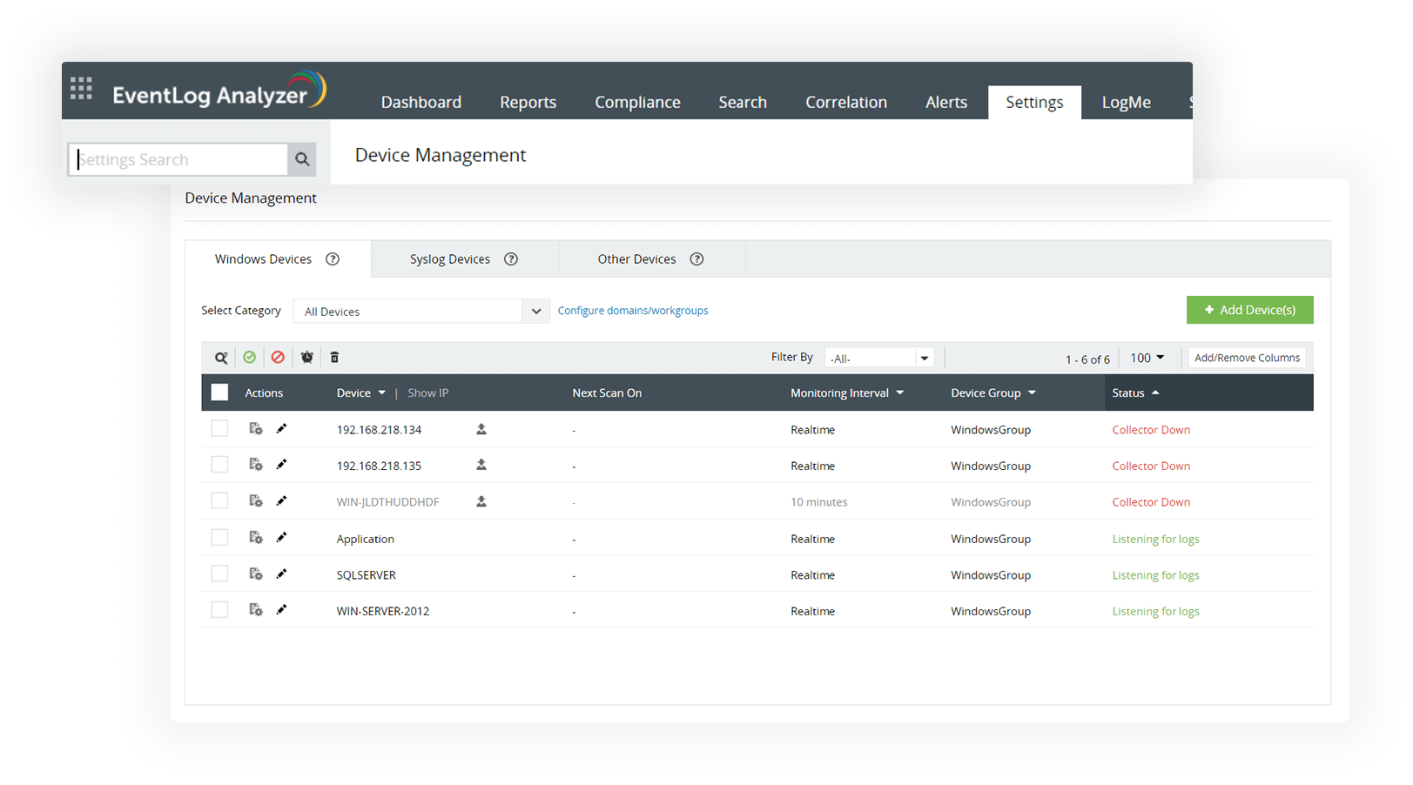The width and height of the screenshot is (1413, 785).
Task: Click the green Add Device(s) button
Action: [x=1249, y=310]
